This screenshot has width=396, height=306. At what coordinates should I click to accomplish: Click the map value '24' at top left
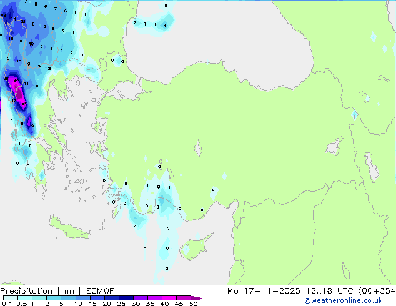tap(3, 16)
